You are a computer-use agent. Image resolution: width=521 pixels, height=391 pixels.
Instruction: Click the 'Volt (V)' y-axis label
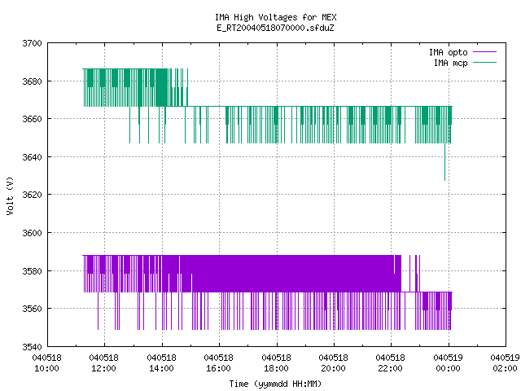(10, 195)
